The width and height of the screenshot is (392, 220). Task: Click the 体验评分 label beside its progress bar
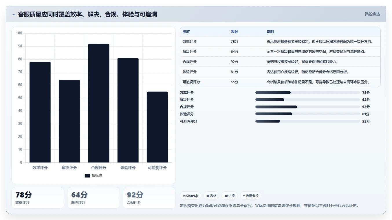[x=187, y=114]
